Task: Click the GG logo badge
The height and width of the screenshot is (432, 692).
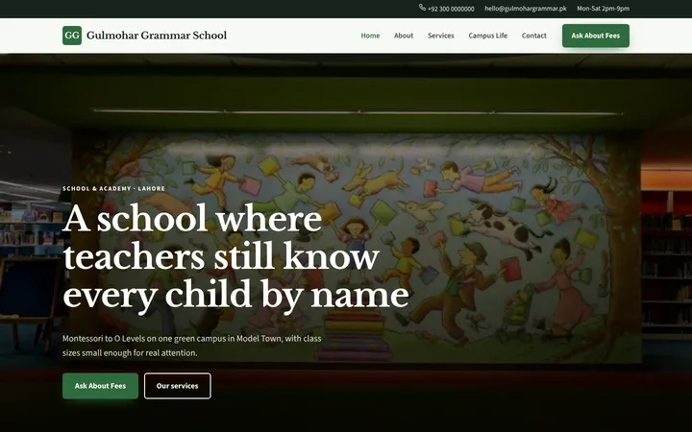Action: tap(72, 36)
